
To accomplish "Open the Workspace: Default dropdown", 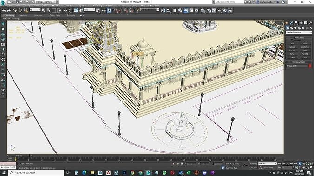I will point(46,2).
